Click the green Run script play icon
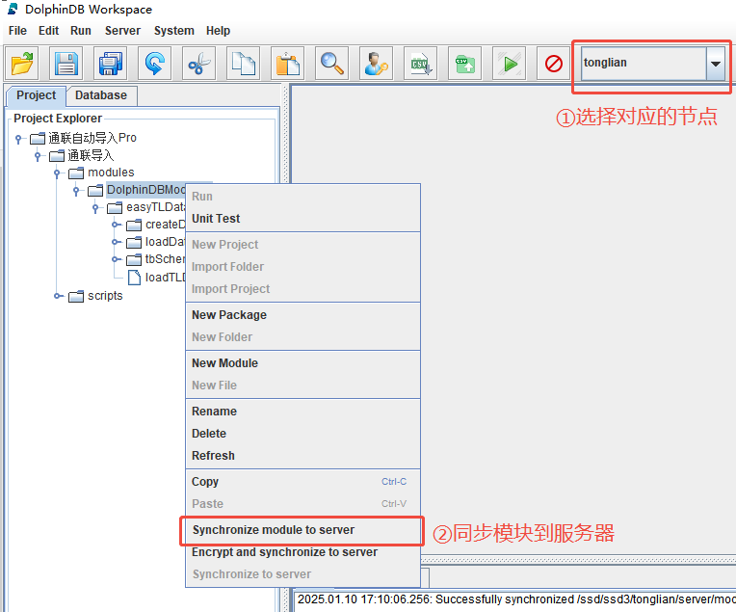This screenshot has width=736, height=612. pyautogui.click(x=509, y=65)
